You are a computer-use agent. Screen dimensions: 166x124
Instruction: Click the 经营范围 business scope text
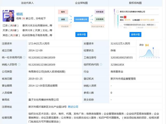point(94,118)
